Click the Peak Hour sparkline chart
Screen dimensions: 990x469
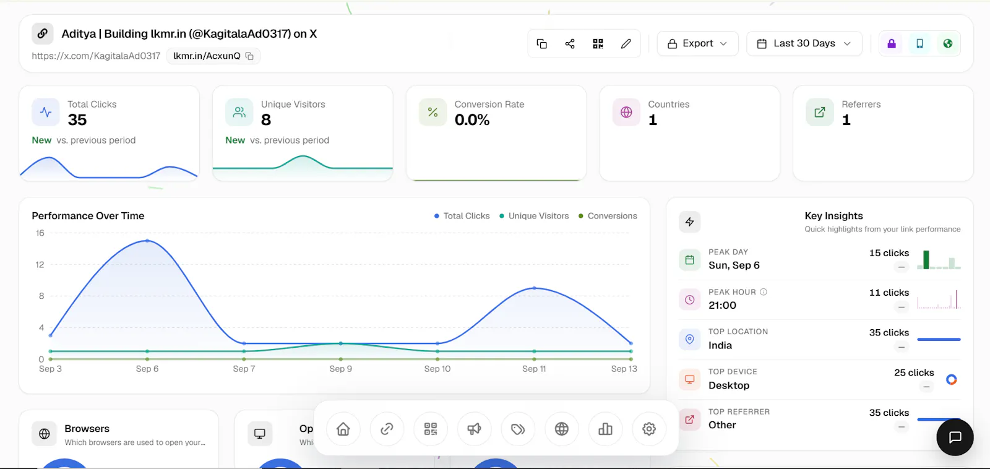coord(939,299)
